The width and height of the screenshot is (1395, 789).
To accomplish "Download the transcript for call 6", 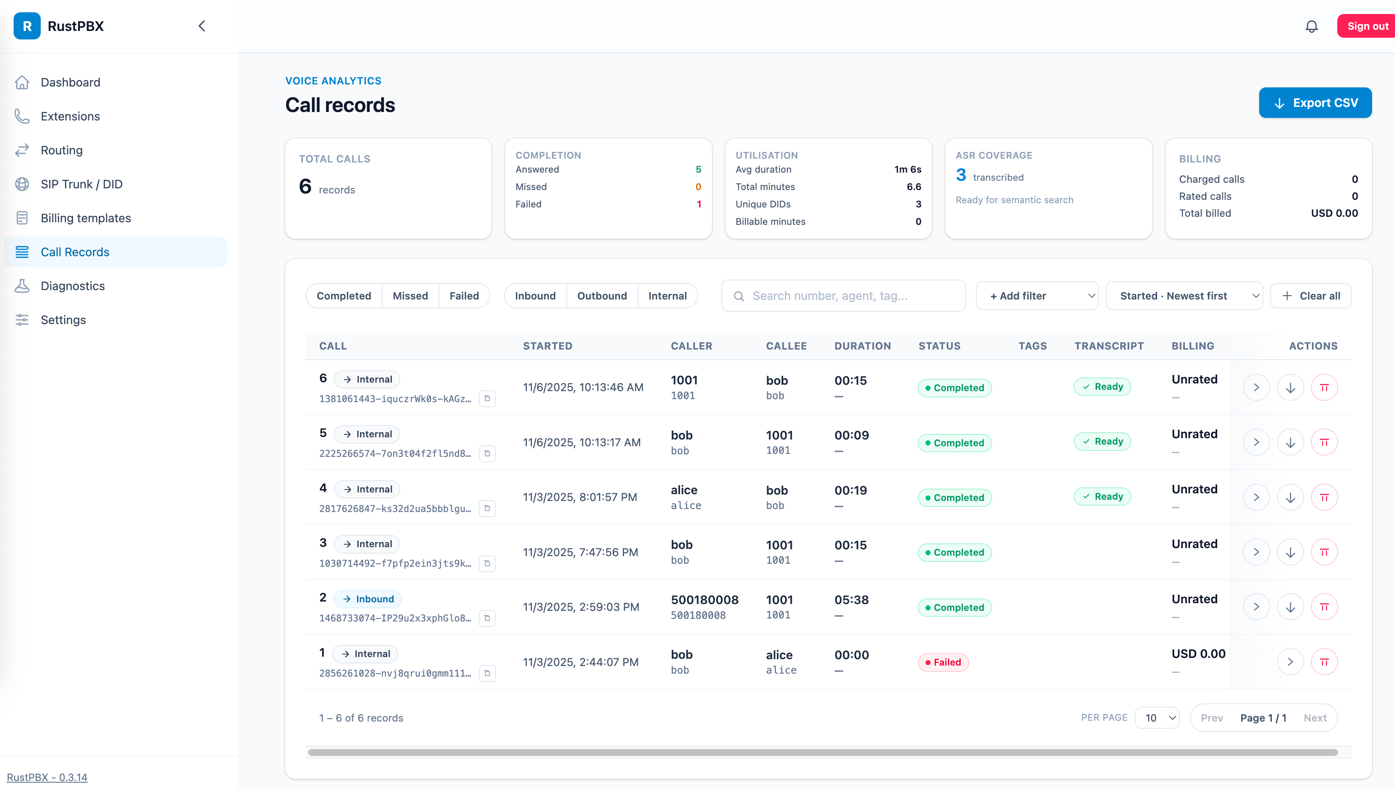I will point(1291,387).
